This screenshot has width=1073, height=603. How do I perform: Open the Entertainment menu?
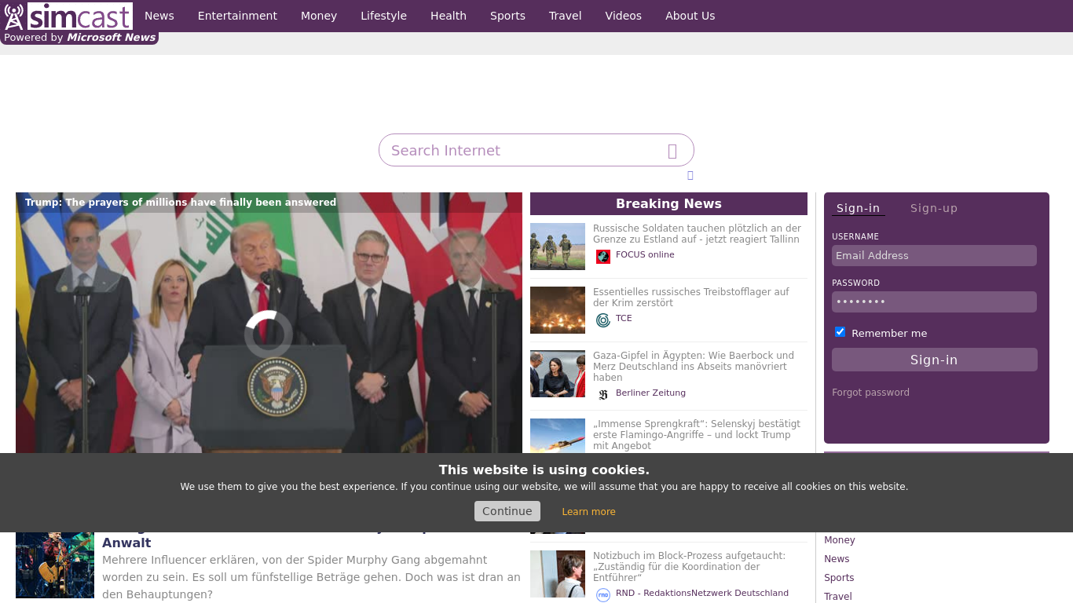[237, 16]
